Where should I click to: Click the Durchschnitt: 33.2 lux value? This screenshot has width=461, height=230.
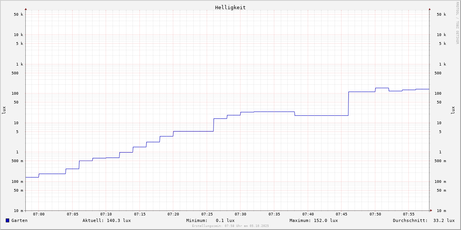point(424,220)
